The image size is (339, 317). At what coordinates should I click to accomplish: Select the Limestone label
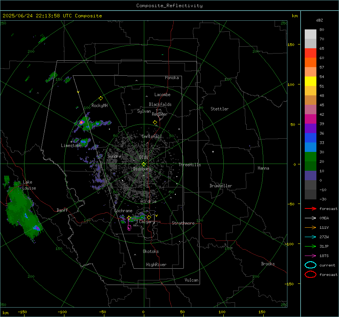71,145
